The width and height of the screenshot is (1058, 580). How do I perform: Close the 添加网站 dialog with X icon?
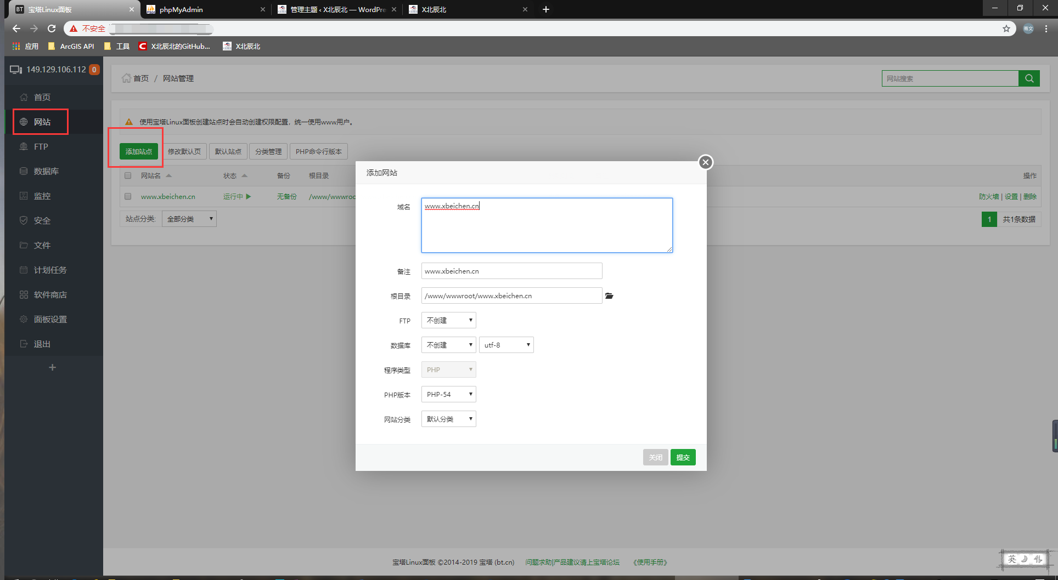coord(706,162)
